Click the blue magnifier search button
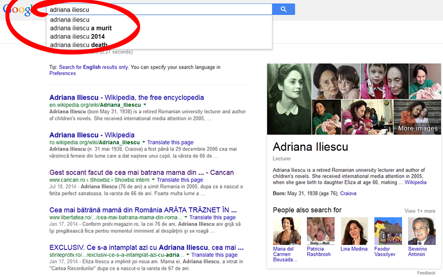The height and width of the screenshot is (277, 443). click(284, 9)
